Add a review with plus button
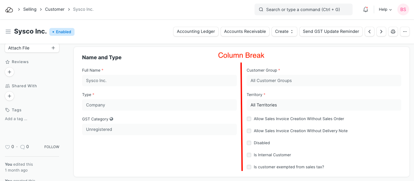414x181 pixels. click(9, 72)
